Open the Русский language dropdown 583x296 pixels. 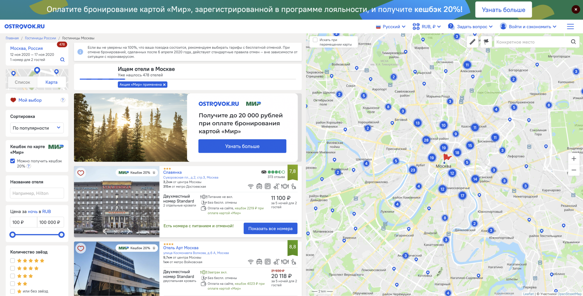(391, 27)
